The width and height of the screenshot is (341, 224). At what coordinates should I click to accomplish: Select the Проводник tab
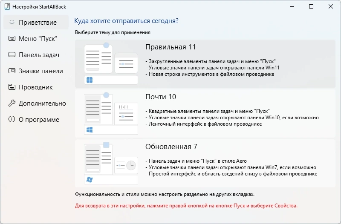pyautogui.click(x=36, y=87)
